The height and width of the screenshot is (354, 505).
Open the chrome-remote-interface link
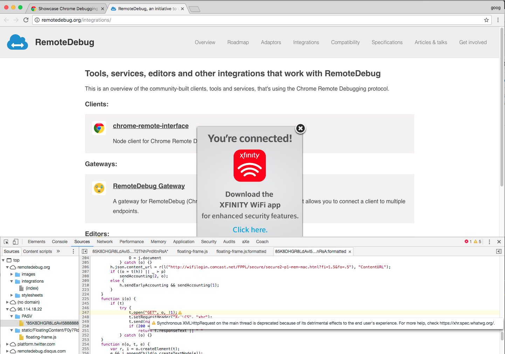pos(151,126)
